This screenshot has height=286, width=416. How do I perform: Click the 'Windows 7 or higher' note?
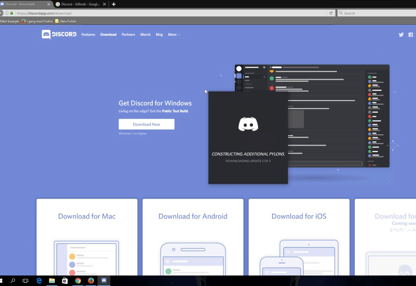(132, 133)
